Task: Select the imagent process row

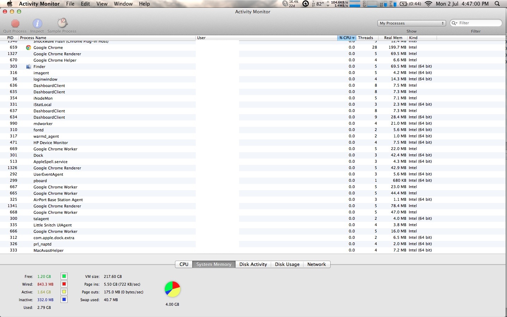Action: click(x=254, y=73)
